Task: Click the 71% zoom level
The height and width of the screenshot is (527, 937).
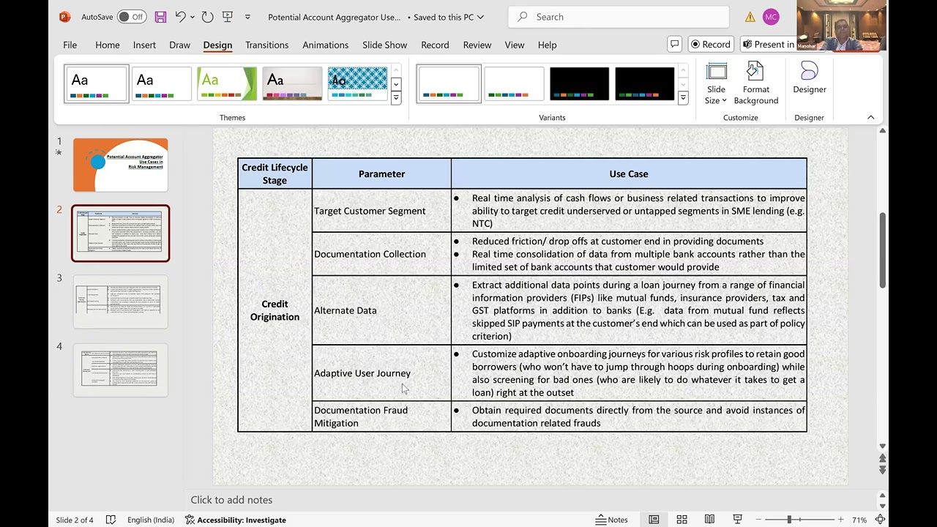Action: coord(859,520)
